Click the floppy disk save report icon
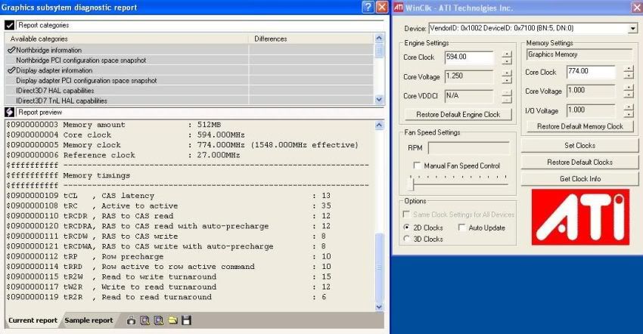 [x=187, y=320]
